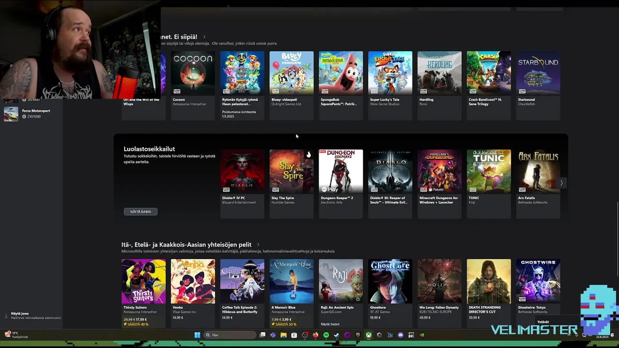The image size is (619, 348).
Task: Open 'Itä-, Etelä- ja Kaakkois-Aasian yhteisöjen pelit' heading
Action: pos(186,245)
